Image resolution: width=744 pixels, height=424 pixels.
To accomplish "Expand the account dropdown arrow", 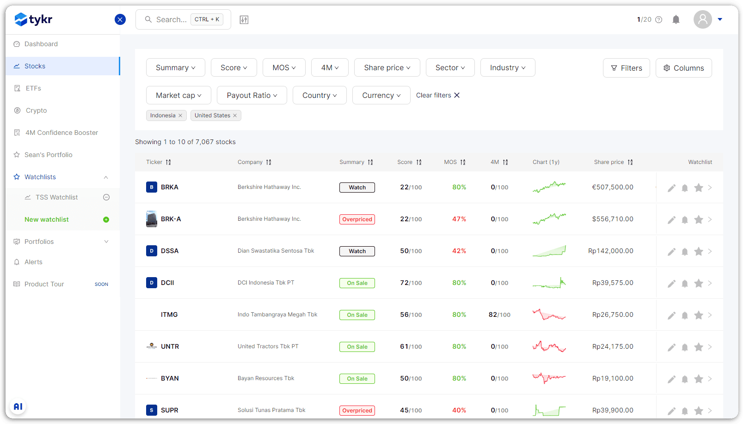I will (720, 19).
